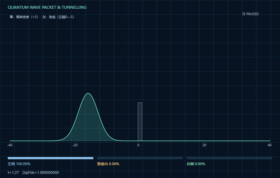Viewport: 280px width, 178px height.
Task: Click the -40 axis tick label
Action: coord(10,145)
